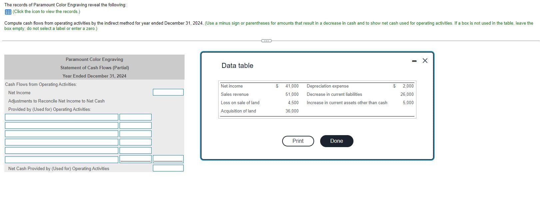Click the 36,000 value
This screenshot has width=540, height=219.
(x=292, y=111)
